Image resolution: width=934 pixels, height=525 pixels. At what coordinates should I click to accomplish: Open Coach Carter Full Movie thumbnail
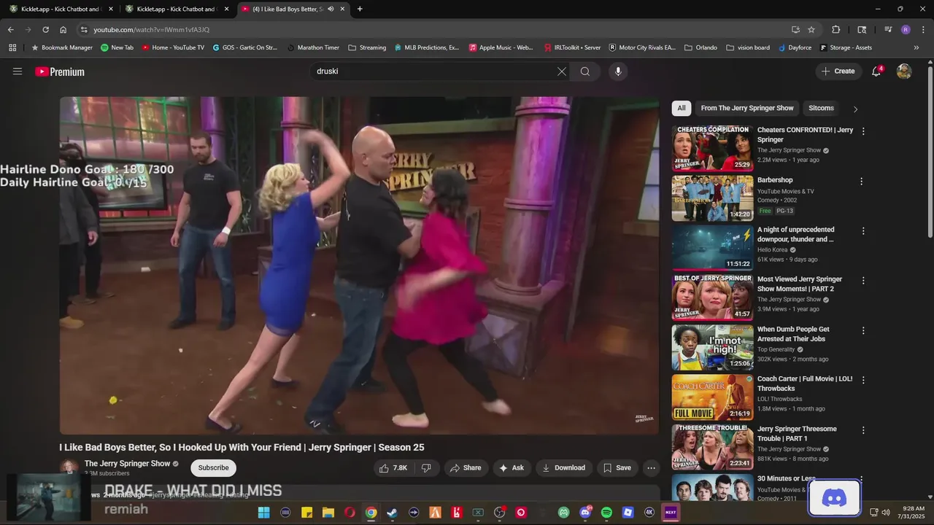click(712, 397)
